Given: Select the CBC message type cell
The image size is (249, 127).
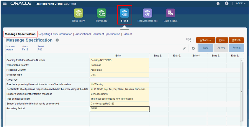Looking at the screenshot, I should point(119,75).
